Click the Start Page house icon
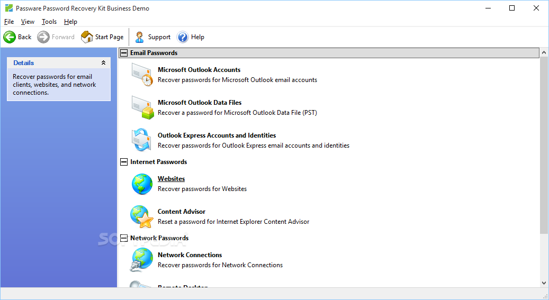Image resolution: width=549 pixels, height=300 pixels. [87, 37]
